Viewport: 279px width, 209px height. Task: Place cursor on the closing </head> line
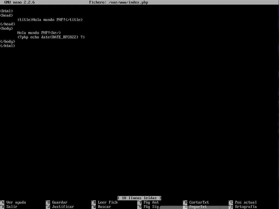click(8, 24)
